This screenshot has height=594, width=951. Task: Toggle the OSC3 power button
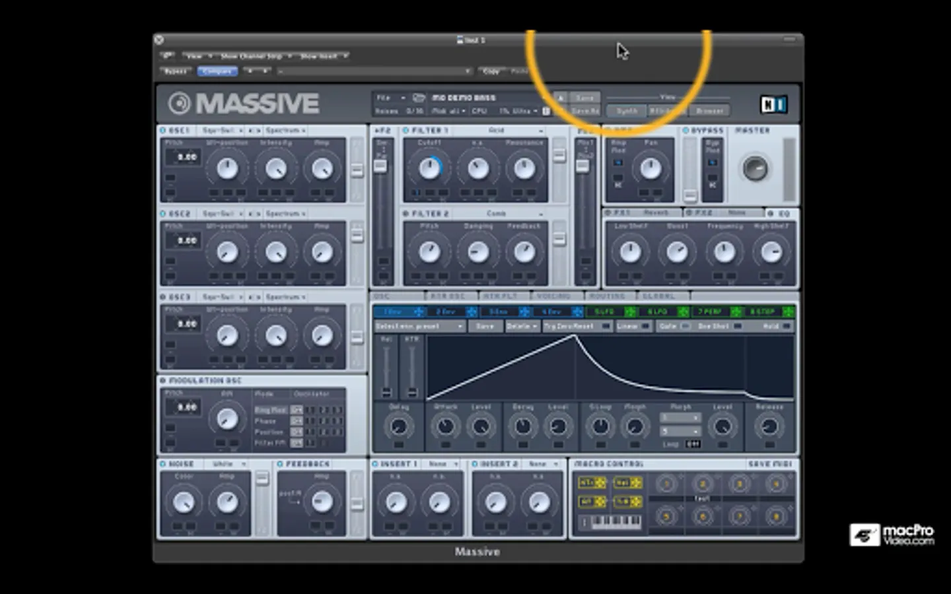(163, 297)
